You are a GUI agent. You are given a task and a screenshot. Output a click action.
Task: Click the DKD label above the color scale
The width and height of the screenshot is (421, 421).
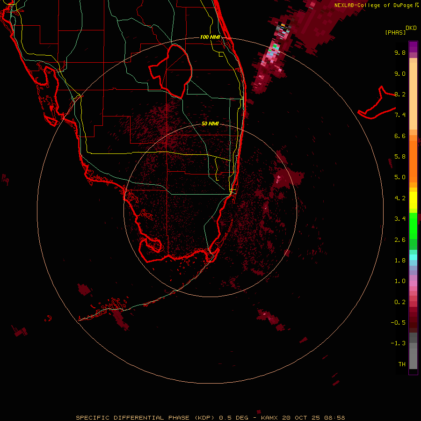click(411, 28)
